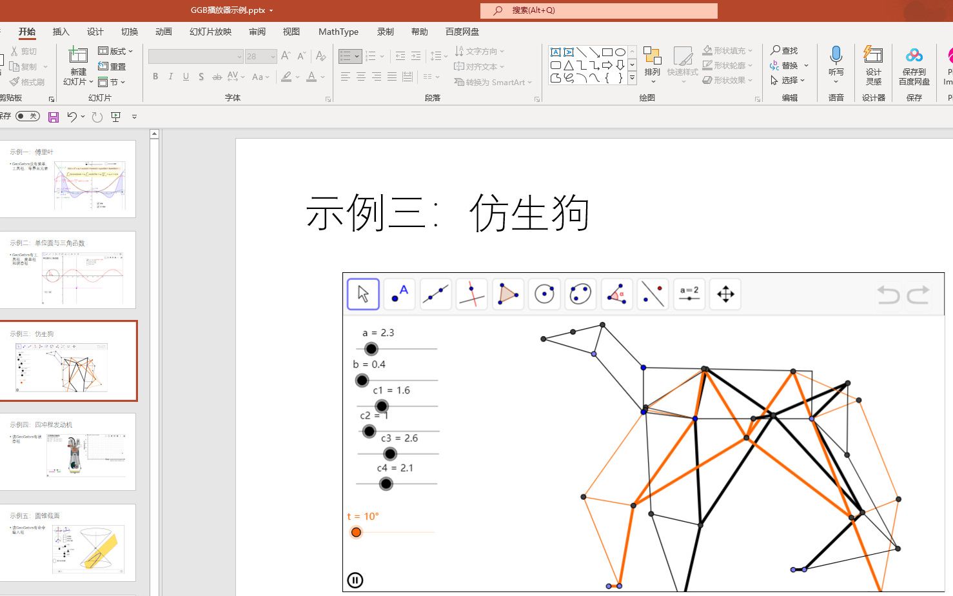
Task: Toggle Underline formatting
Action: click(x=186, y=77)
